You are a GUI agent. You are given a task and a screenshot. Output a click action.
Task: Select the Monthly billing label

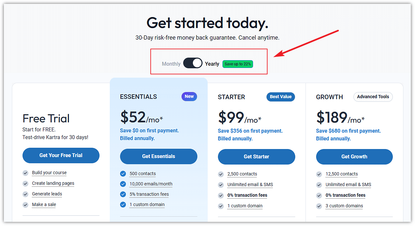coord(171,64)
